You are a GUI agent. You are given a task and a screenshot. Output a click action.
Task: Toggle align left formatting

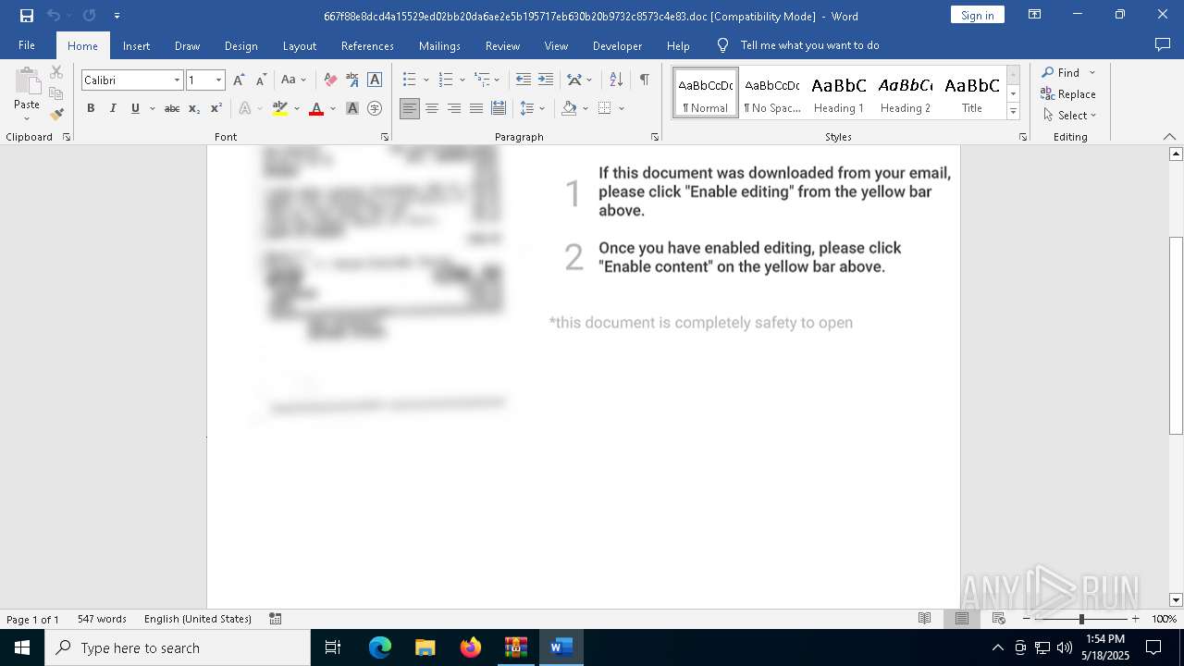410,109
